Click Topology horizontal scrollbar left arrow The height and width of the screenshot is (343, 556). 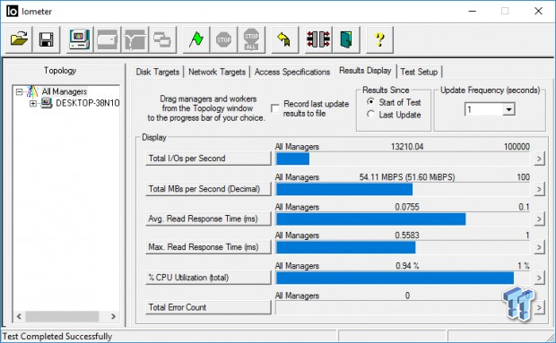(19, 316)
